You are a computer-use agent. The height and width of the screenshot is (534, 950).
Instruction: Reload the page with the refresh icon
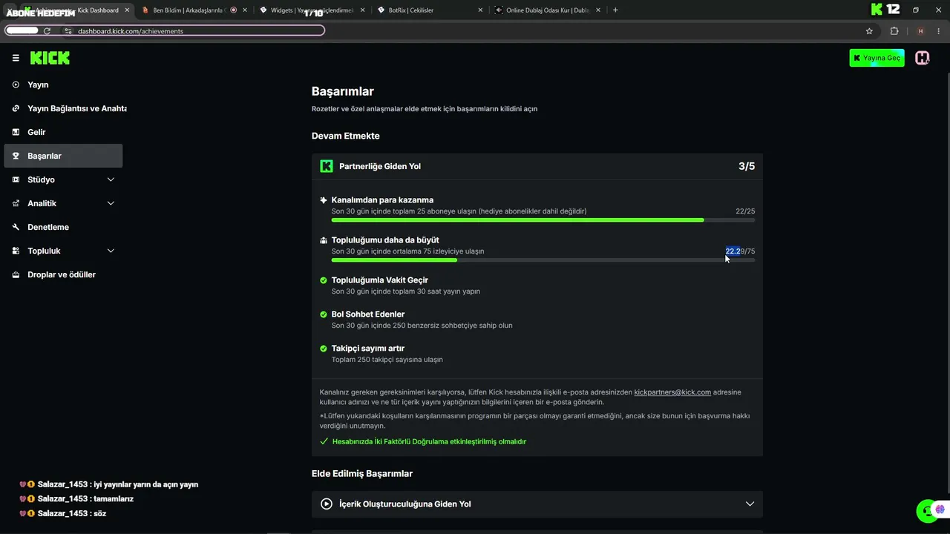[x=47, y=31]
